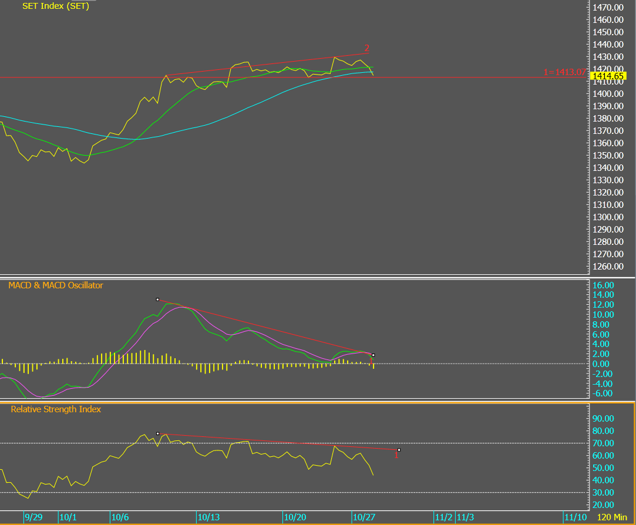The width and height of the screenshot is (636, 525).
Task: Select the RSI trendline start handle near 80
Action: [158, 434]
